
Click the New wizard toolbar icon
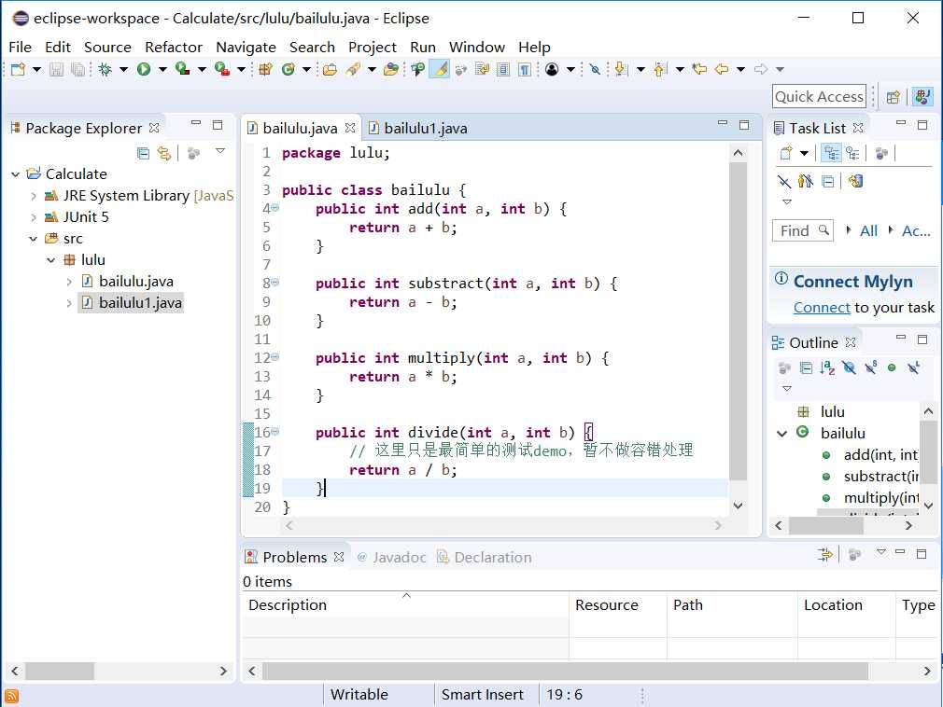tap(18, 69)
